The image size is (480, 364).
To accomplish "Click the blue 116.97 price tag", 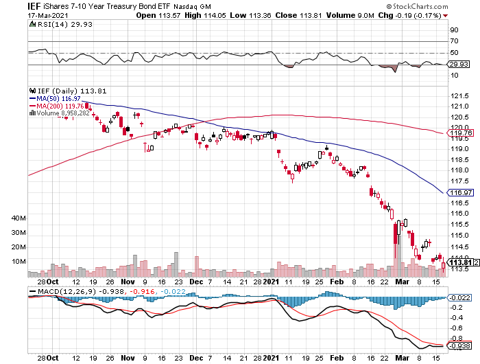I will pos(461,192).
